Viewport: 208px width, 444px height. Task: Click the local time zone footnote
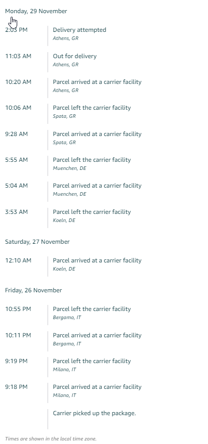[51, 438]
